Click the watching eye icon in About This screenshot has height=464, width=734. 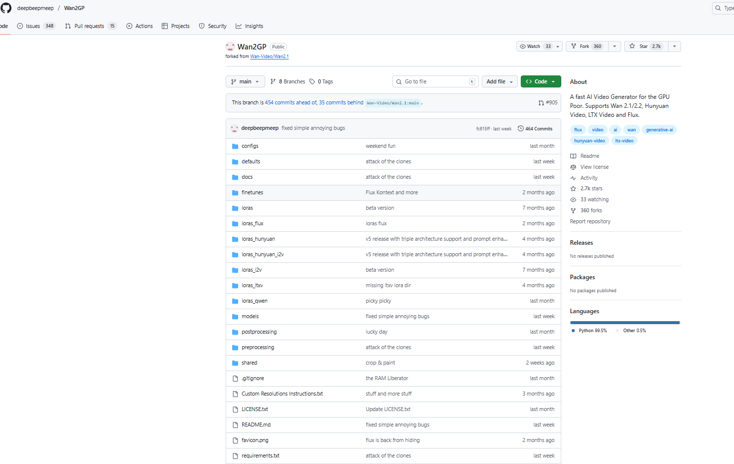[x=573, y=200]
